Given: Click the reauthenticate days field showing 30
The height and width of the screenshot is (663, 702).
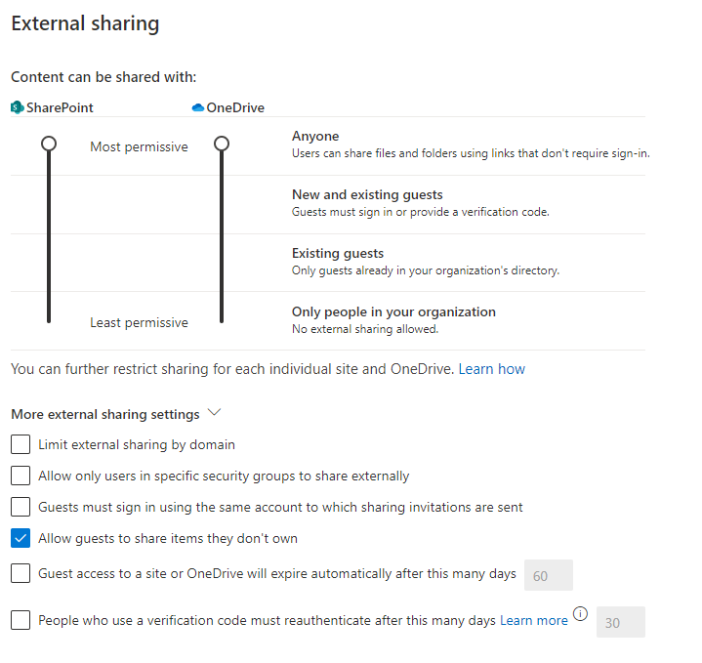Looking at the screenshot, I should 621,622.
